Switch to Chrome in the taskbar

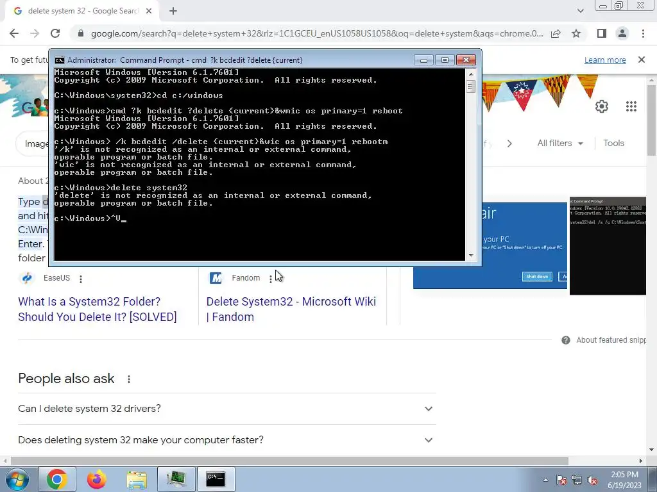tap(57, 479)
